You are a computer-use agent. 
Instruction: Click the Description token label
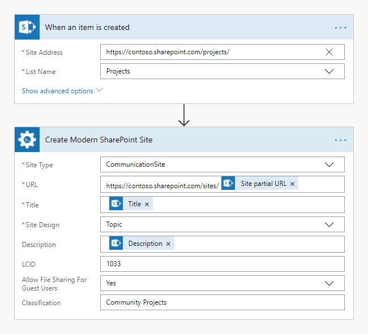146,244
